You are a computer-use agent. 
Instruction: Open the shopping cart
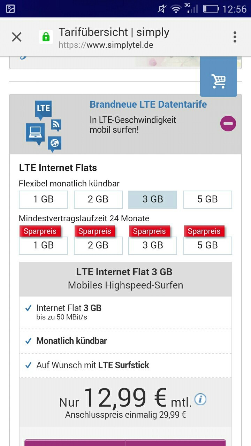[x=219, y=81]
